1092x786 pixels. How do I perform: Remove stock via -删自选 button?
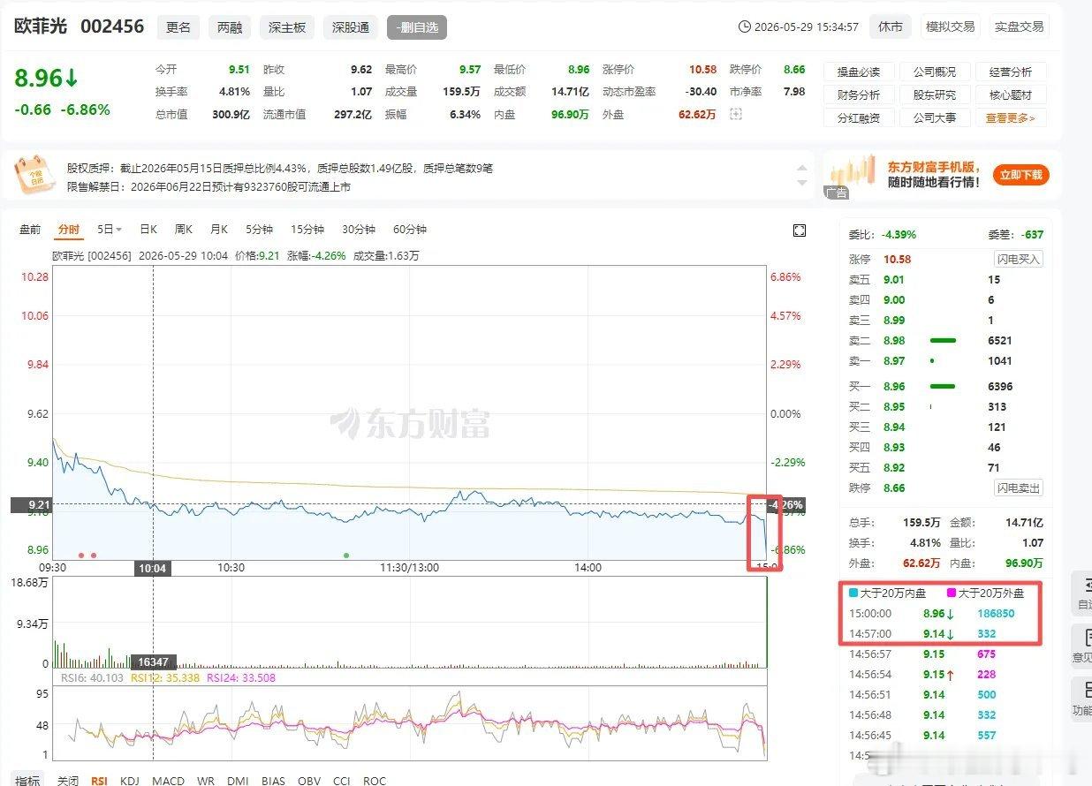pos(417,27)
